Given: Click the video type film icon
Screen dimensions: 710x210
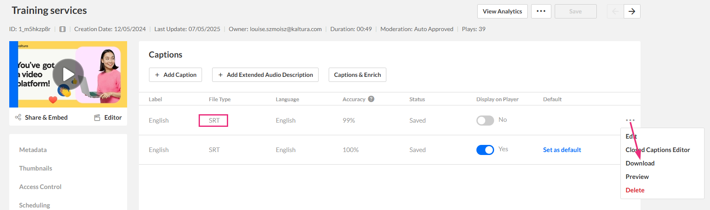Looking at the screenshot, I should [x=62, y=29].
